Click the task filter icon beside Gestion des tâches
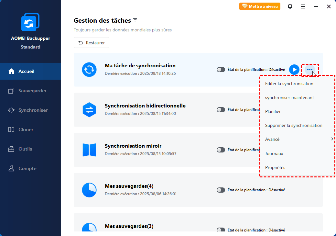This screenshot has height=236, width=336. tap(135, 20)
